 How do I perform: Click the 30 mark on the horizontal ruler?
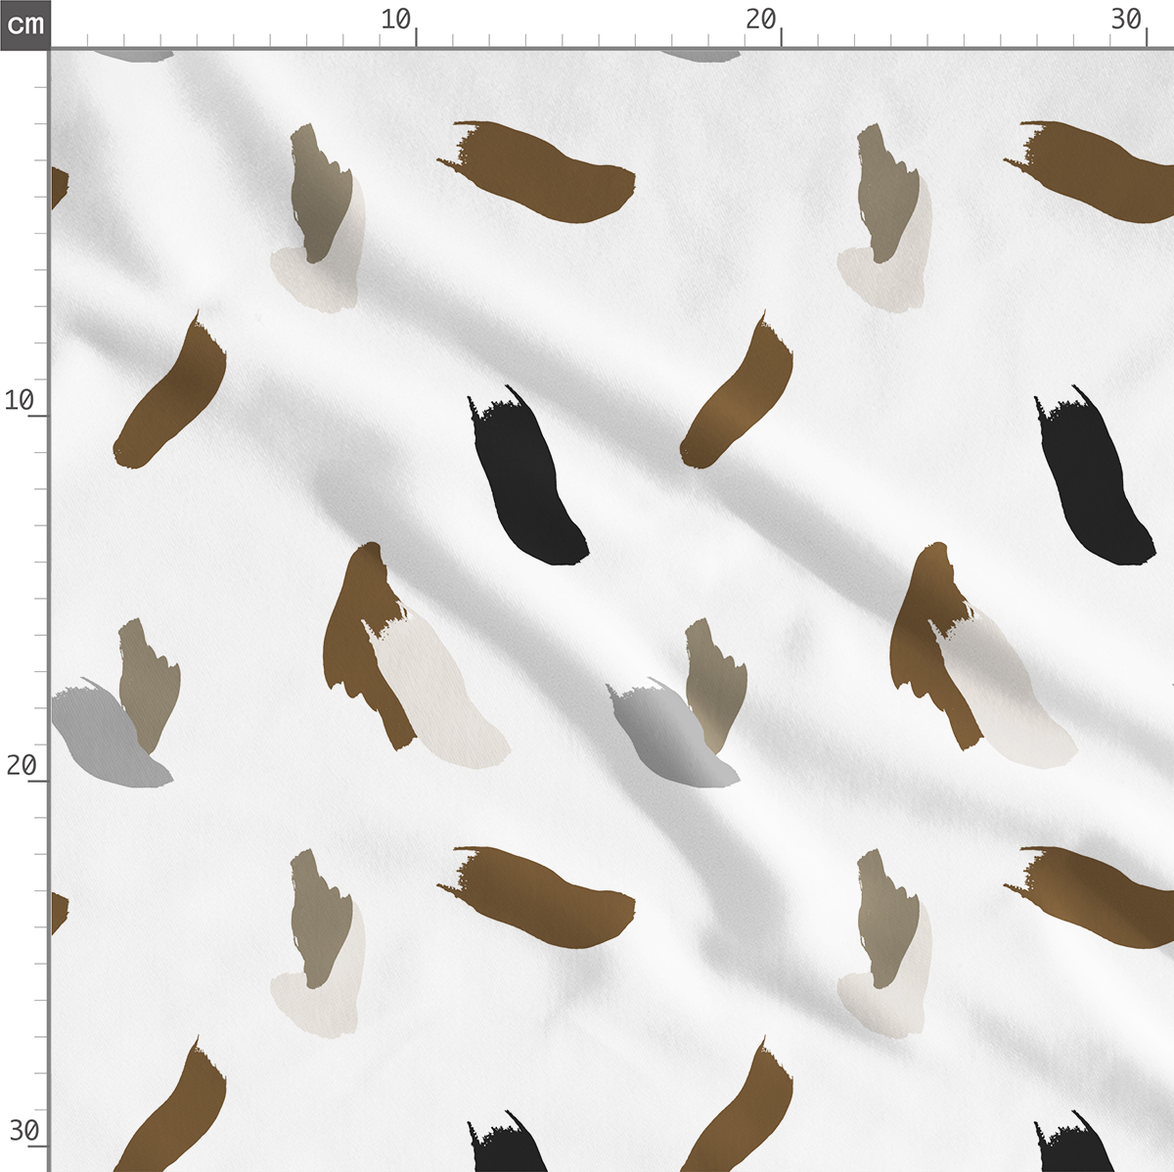click(x=1127, y=20)
